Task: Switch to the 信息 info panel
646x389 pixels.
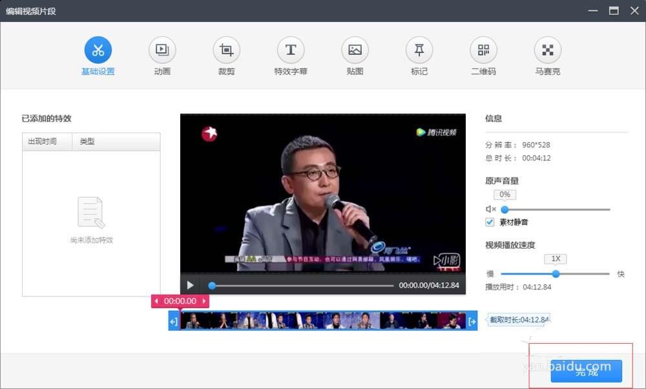Action: click(x=493, y=118)
